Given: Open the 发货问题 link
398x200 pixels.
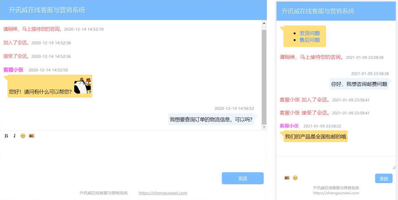Looking at the screenshot, I should [310, 33].
